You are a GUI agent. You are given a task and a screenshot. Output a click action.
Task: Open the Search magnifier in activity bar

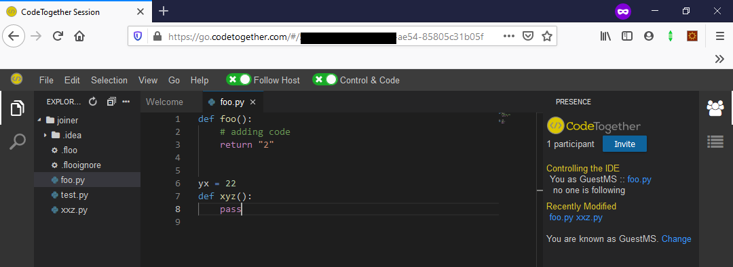point(17,142)
